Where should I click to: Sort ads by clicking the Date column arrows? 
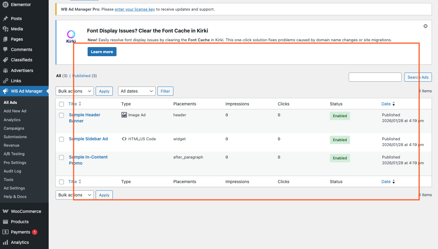(394, 104)
